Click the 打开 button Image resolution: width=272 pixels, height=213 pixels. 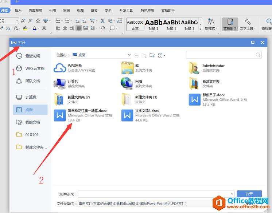pyautogui.click(x=249, y=194)
